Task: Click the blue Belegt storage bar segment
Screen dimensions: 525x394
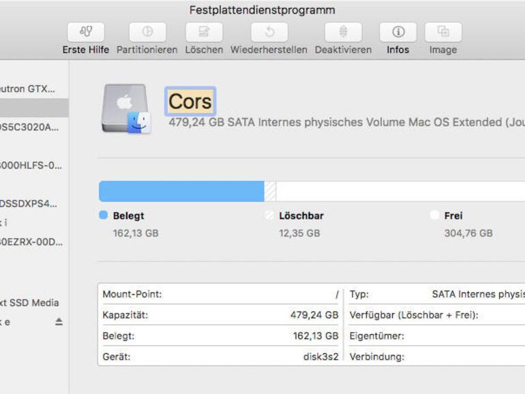Action: coord(181,192)
